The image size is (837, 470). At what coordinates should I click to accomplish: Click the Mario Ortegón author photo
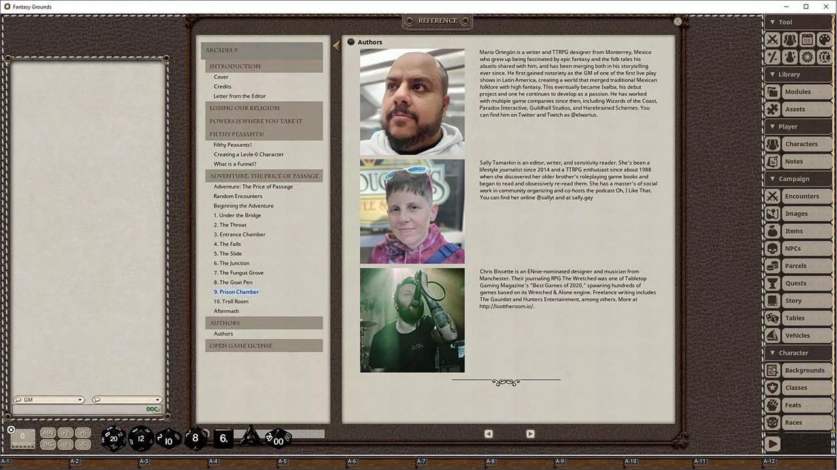click(412, 102)
